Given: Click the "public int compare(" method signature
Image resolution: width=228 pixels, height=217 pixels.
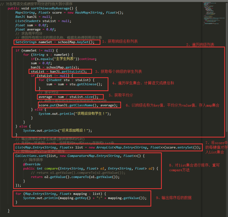Looking at the screenshot, I should (x=91, y=169).
